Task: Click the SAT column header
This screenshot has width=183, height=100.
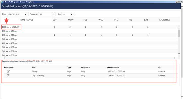Action: pyautogui.click(x=146, y=20)
